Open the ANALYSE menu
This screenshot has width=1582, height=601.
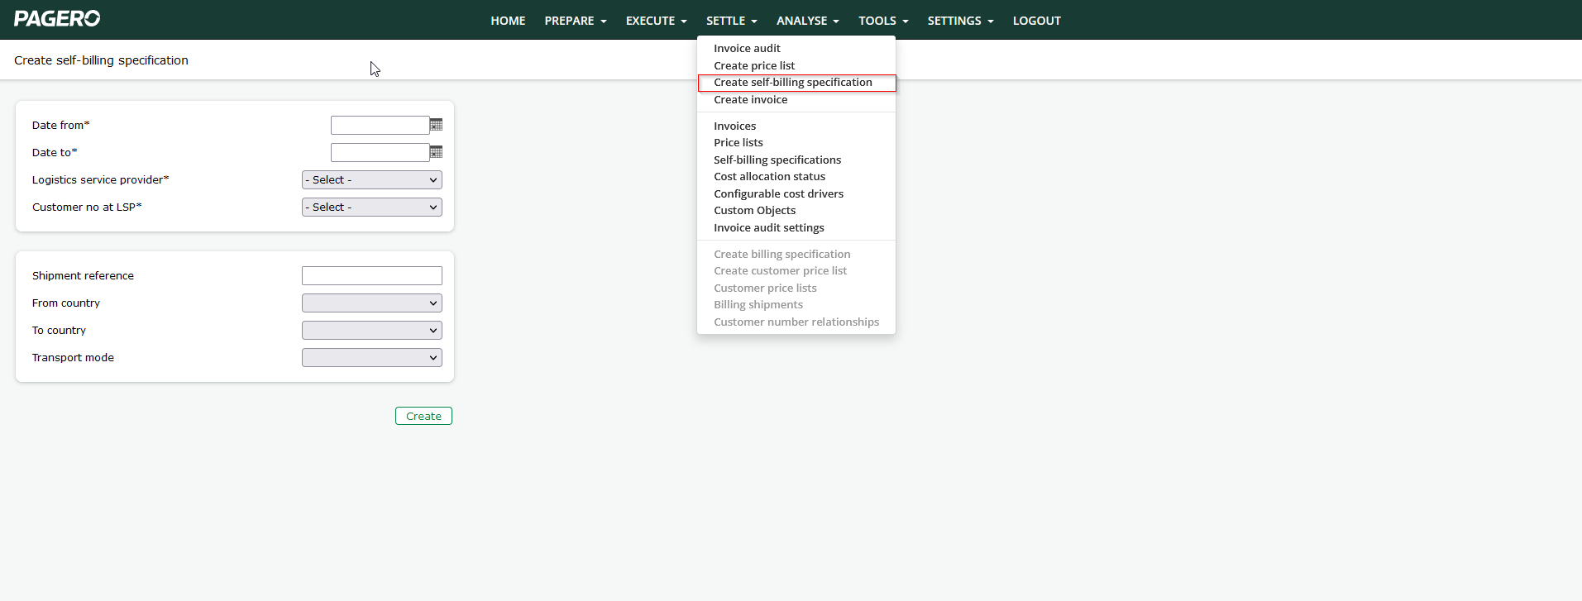[x=807, y=21]
